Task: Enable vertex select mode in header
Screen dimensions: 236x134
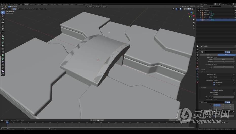Action: pos(12,9)
